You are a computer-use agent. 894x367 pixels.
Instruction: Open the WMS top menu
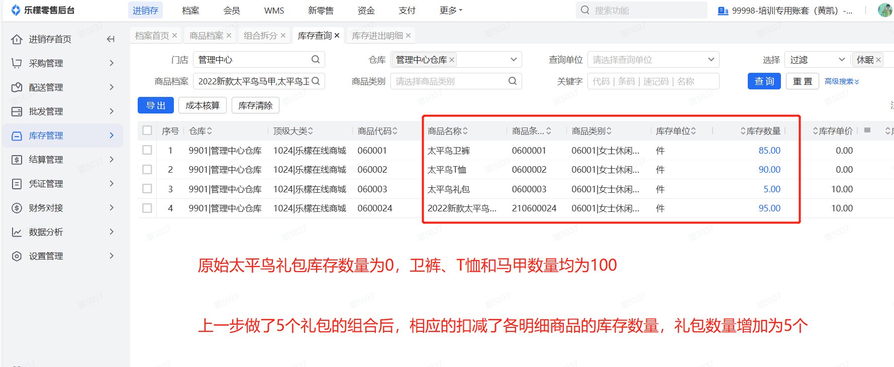[274, 11]
